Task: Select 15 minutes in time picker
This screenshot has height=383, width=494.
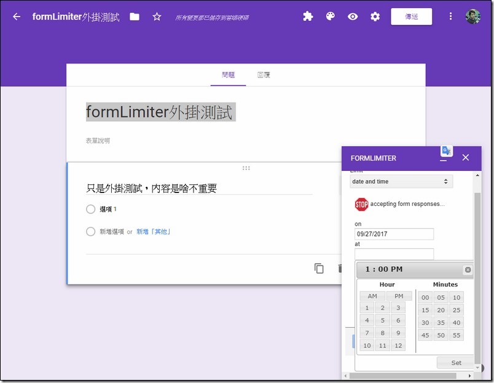Action: [x=425, y=310]
